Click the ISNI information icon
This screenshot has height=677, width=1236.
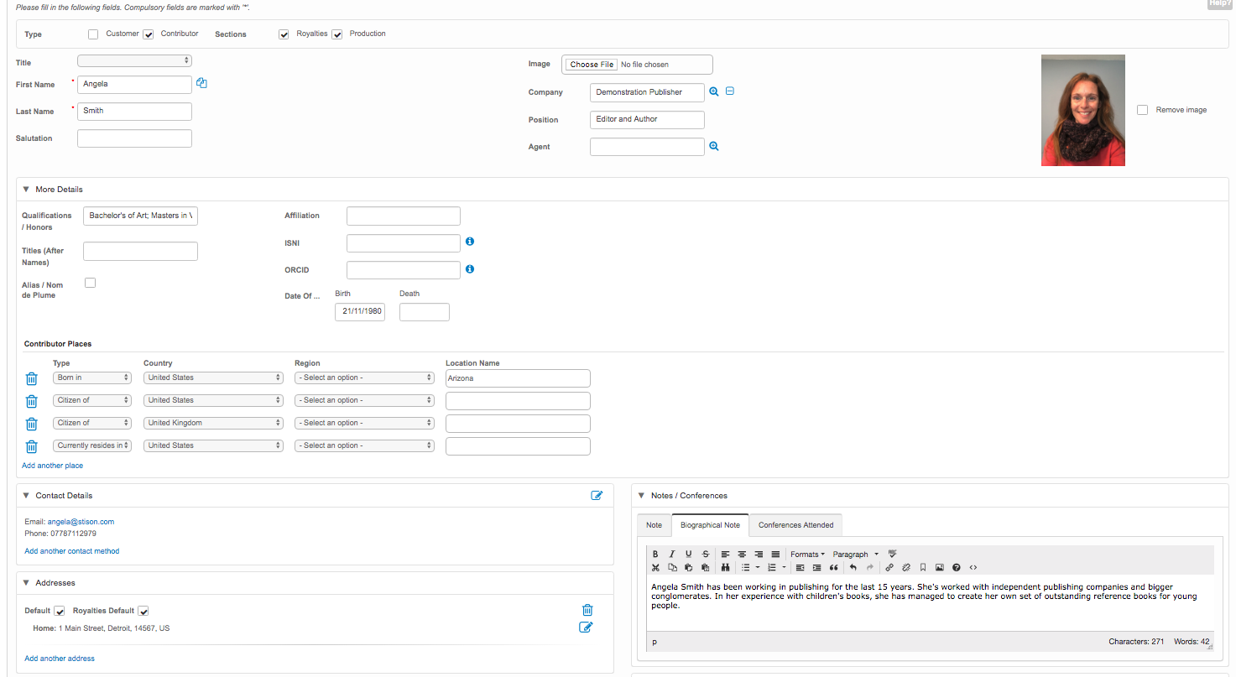(470, 242)
